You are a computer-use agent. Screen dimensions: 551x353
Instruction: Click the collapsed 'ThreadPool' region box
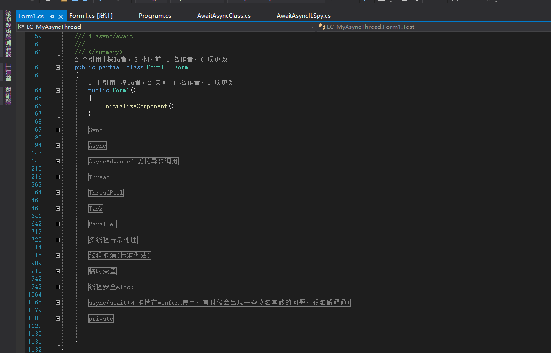tap(106, 193)
